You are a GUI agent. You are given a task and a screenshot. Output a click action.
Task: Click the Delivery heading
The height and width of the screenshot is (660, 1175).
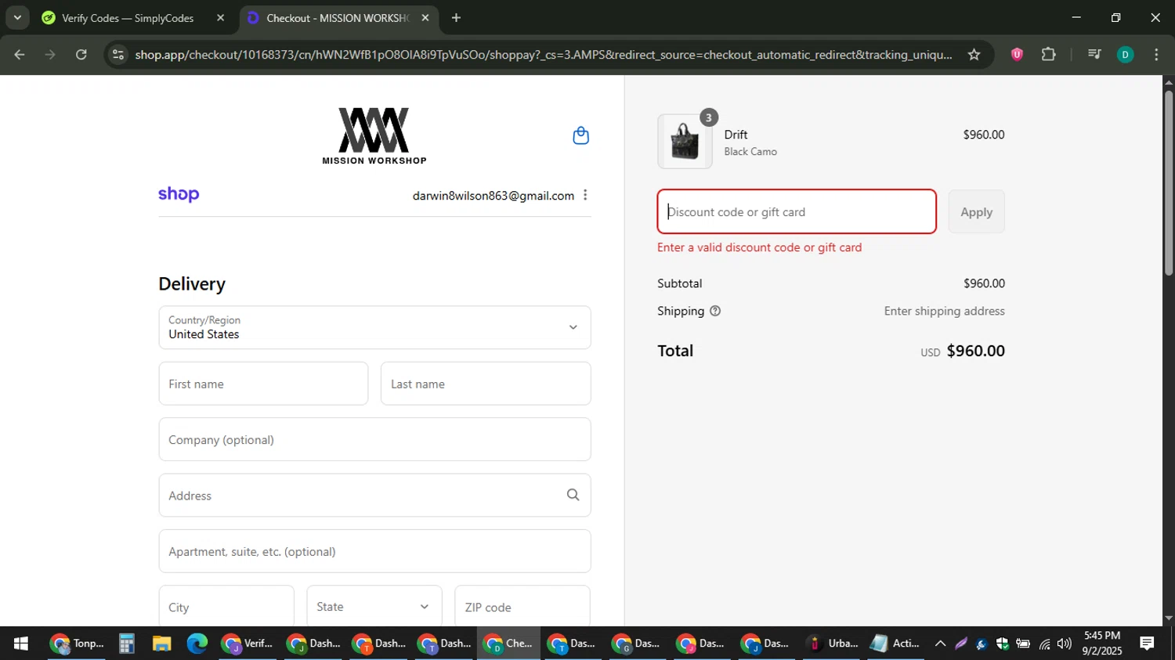(x=192, y=283)
